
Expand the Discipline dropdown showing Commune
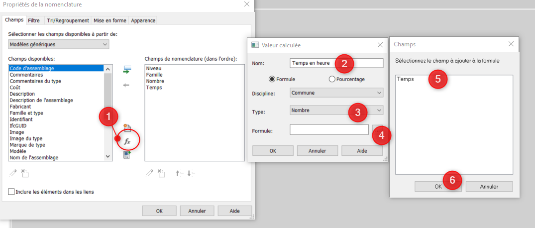pos(336,93)
